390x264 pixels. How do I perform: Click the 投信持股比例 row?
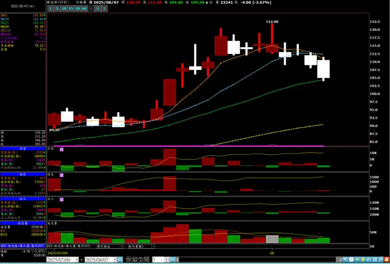tap(23, 193)
